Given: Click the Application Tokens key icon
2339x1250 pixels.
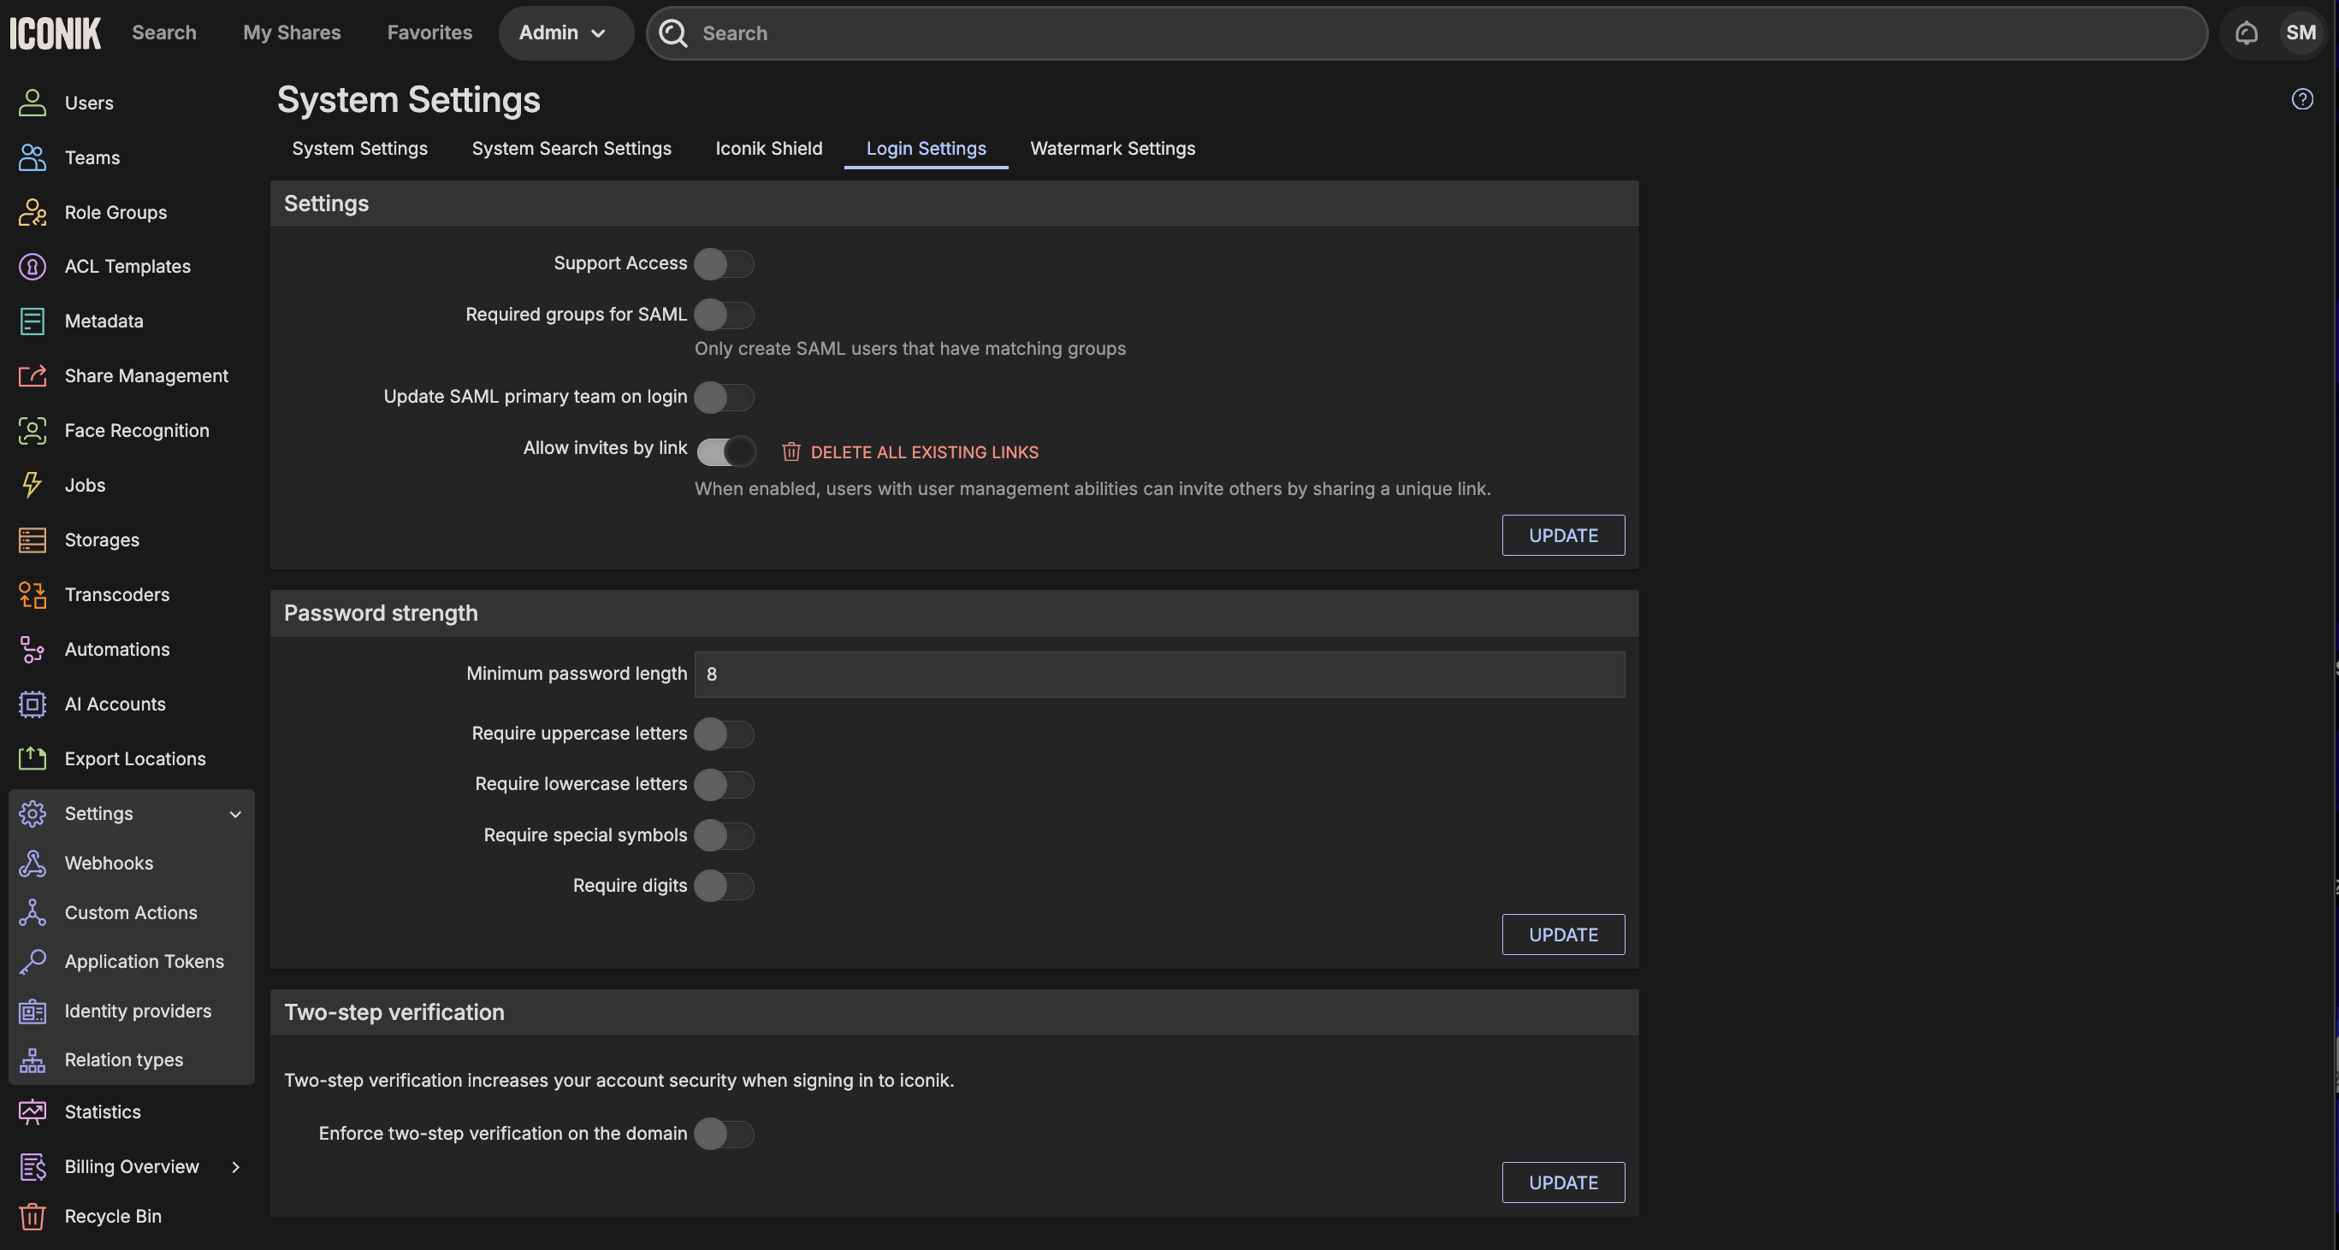Looking at the screenshot, I should tap(32, 962).
